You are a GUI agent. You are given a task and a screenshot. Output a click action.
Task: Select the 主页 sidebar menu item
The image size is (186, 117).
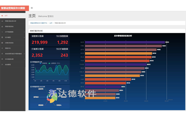(13, 16)
